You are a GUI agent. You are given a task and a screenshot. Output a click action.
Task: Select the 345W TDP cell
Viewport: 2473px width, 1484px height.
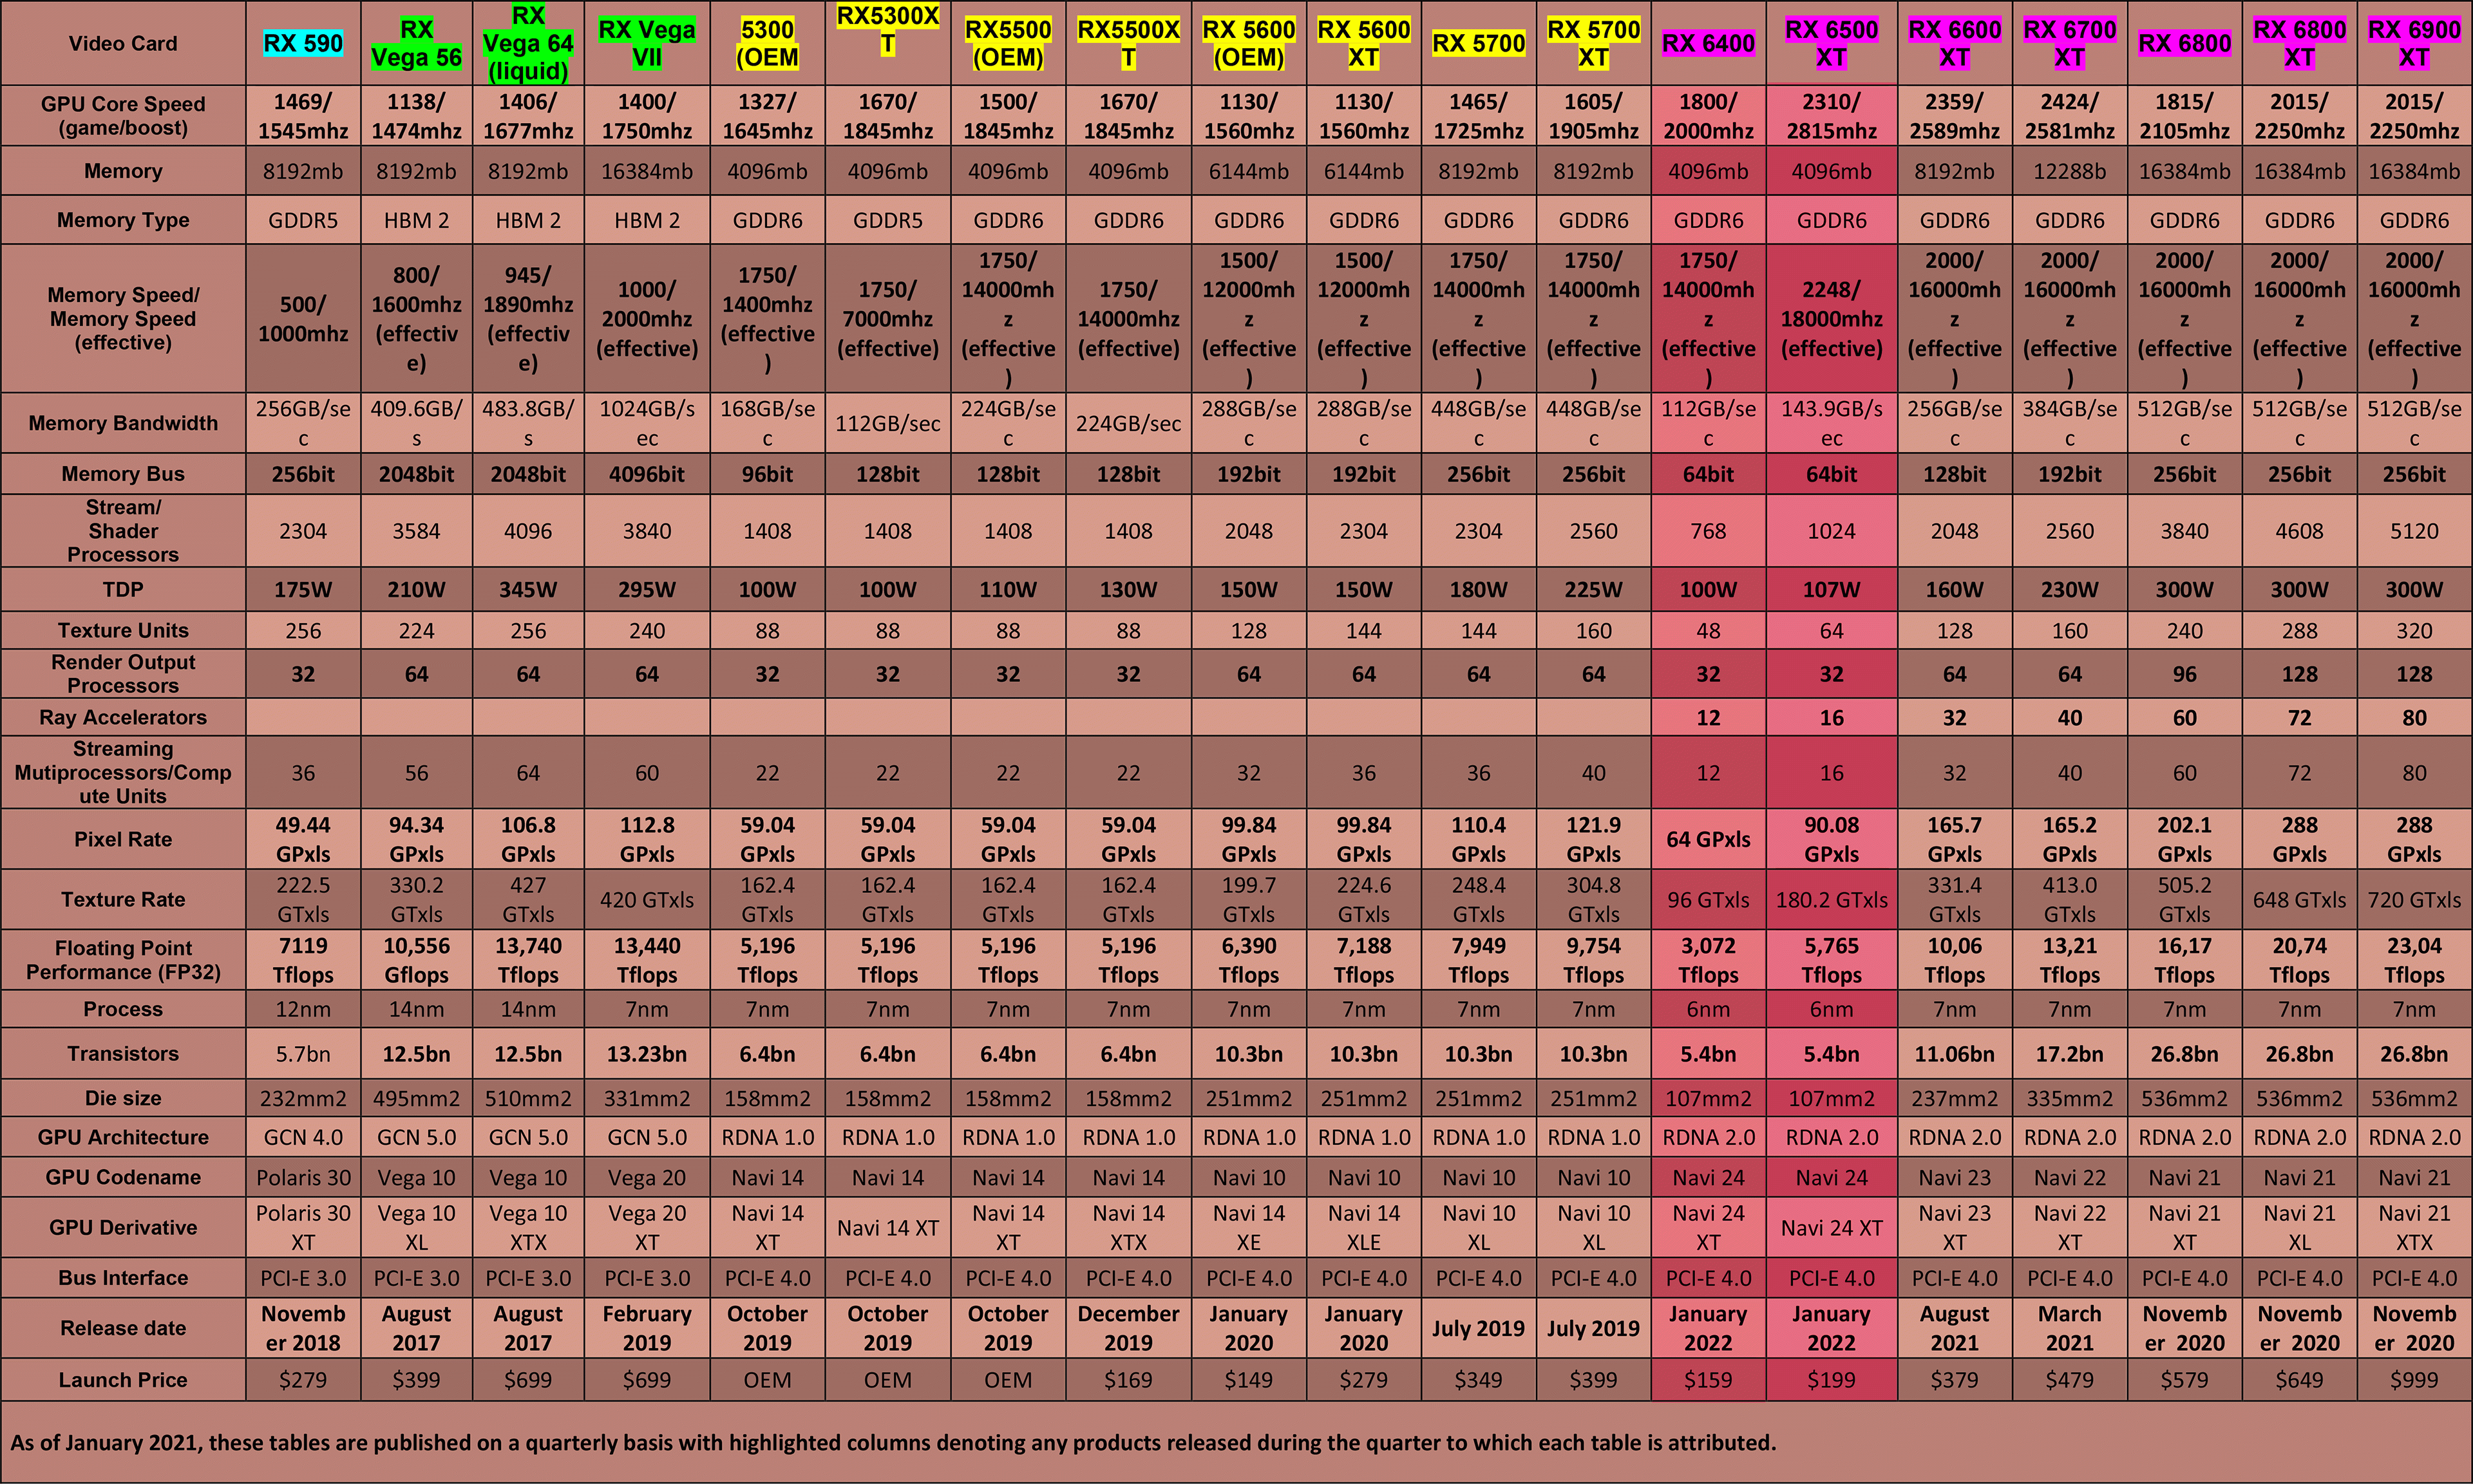[528, 590]
